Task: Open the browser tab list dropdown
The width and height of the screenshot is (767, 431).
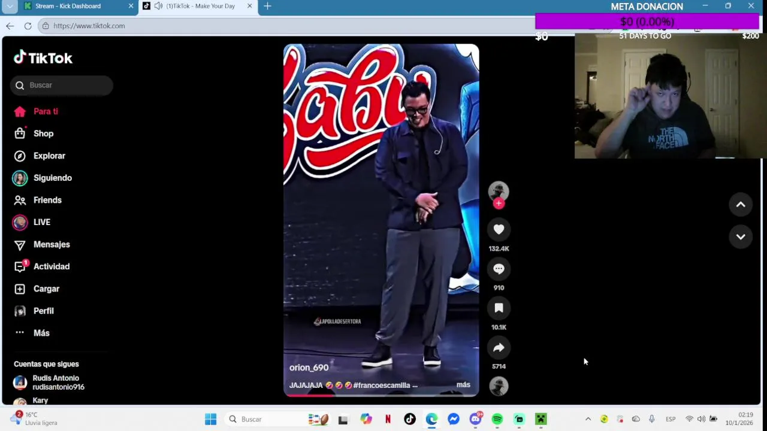Action: click(10, 6)
